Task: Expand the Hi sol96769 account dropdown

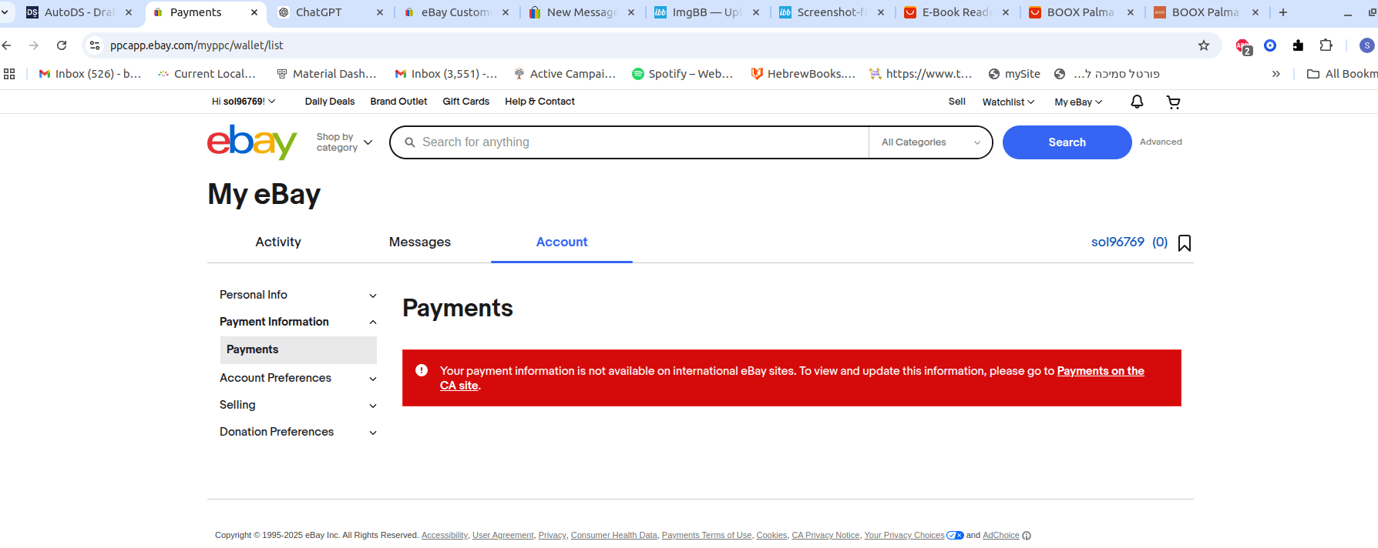Action: coord(244,102)
